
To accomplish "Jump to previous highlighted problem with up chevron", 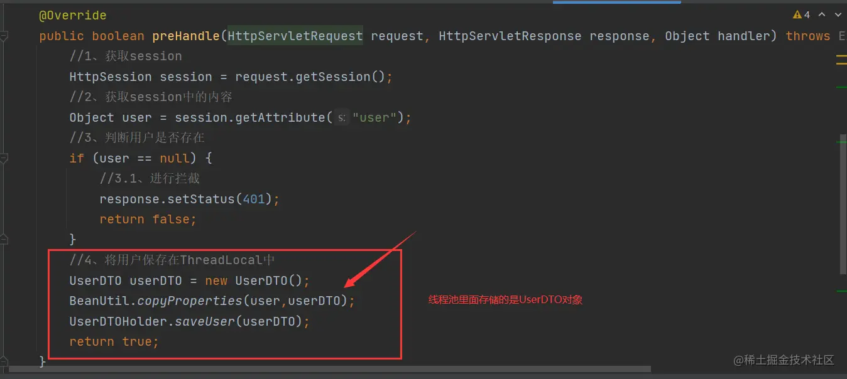I will click(x=822, y=14).
